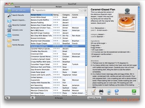
Task: Sort by the Category column header
Action: tap(67, 15)
